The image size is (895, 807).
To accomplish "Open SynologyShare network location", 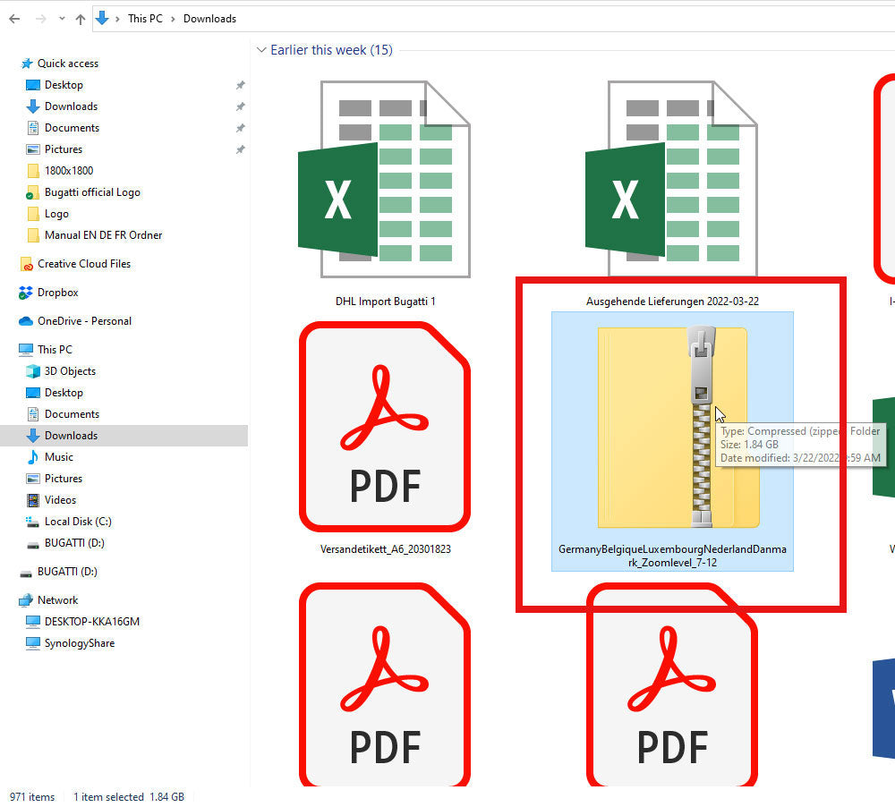I will (x=79, y=643).
